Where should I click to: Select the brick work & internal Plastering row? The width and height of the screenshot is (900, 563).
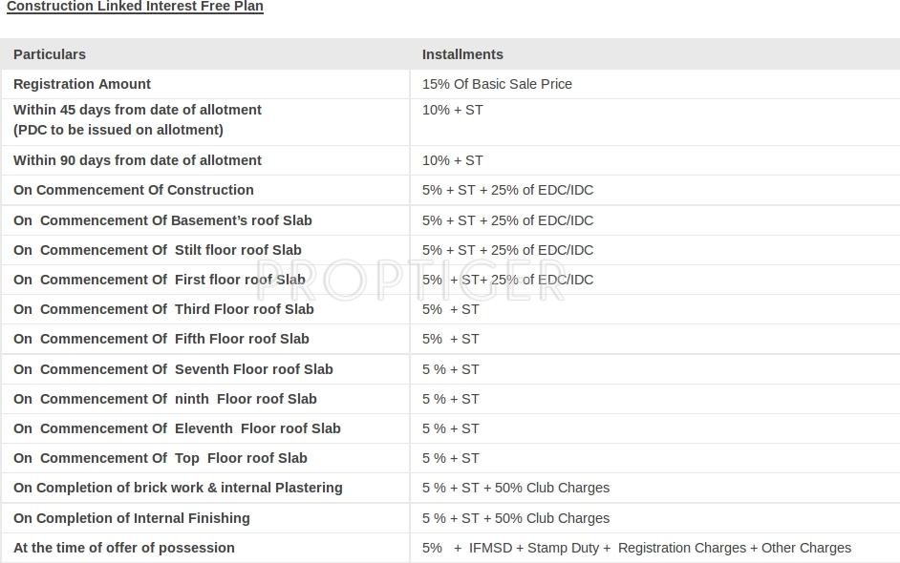[x=178, y=488]
